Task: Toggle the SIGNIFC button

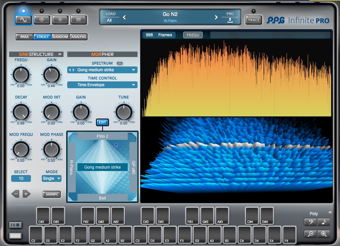Action: (52, 194)
